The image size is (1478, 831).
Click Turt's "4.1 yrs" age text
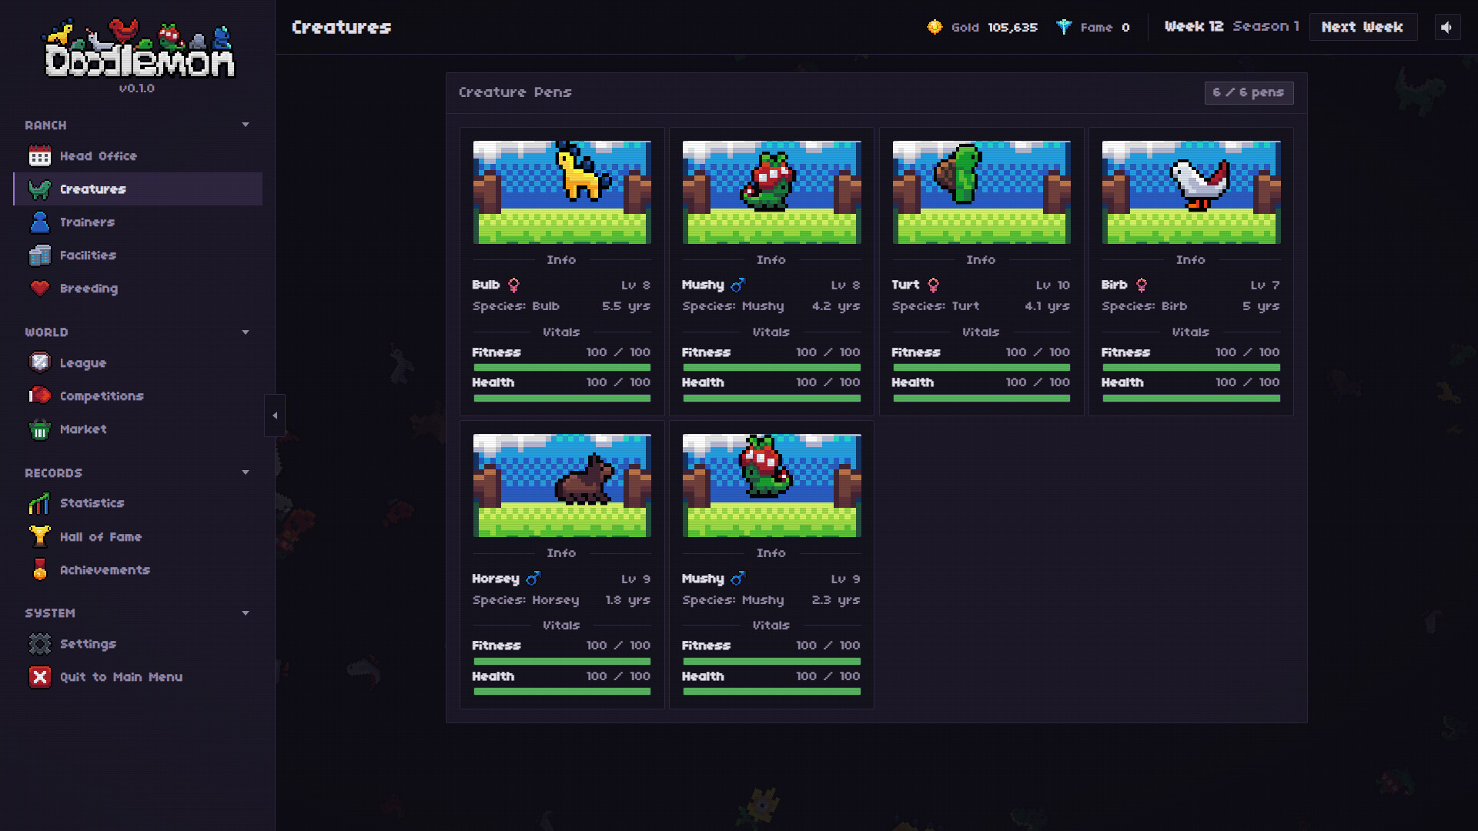(x=1047, y=306)
